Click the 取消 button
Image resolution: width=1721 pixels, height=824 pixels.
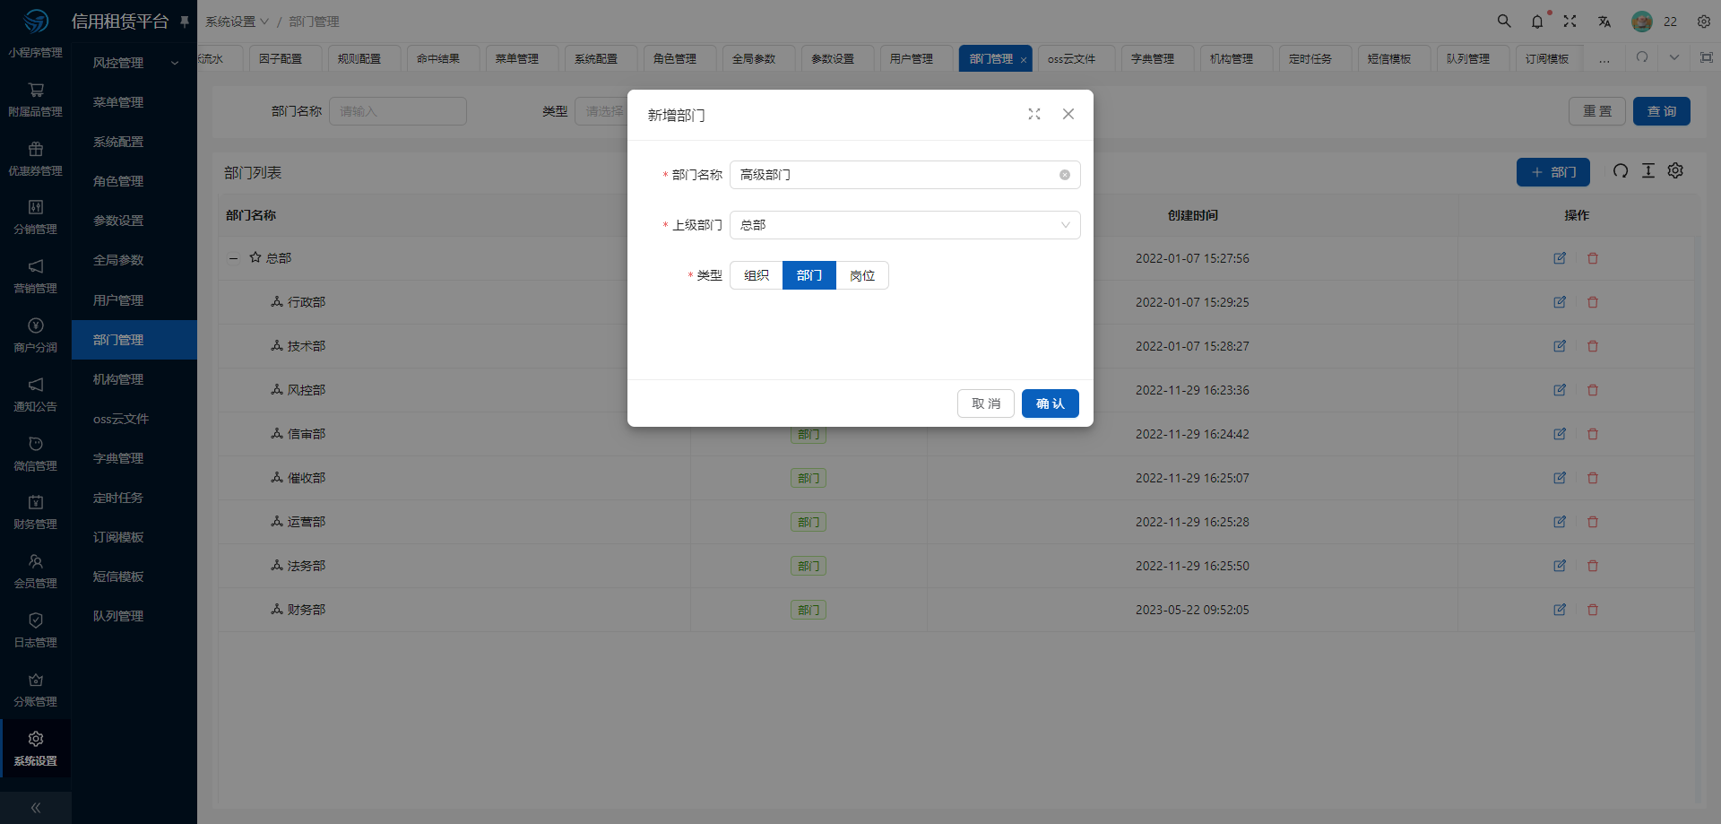click(x=986, y=403)
